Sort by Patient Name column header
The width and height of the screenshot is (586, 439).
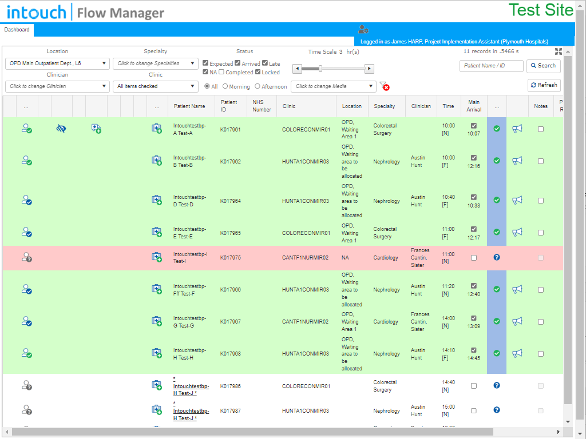click(189, 106)
